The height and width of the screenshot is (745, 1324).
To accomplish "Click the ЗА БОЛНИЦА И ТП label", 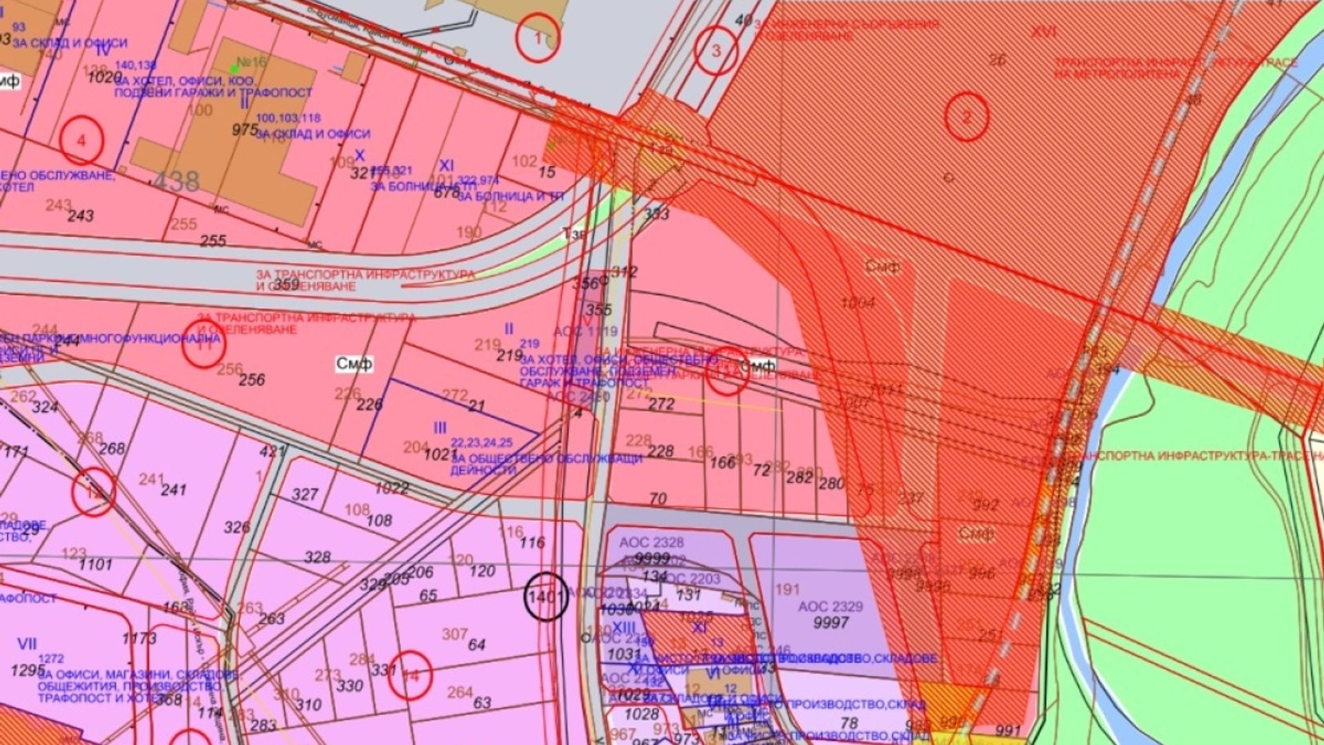I will click(x=510, y=197).
